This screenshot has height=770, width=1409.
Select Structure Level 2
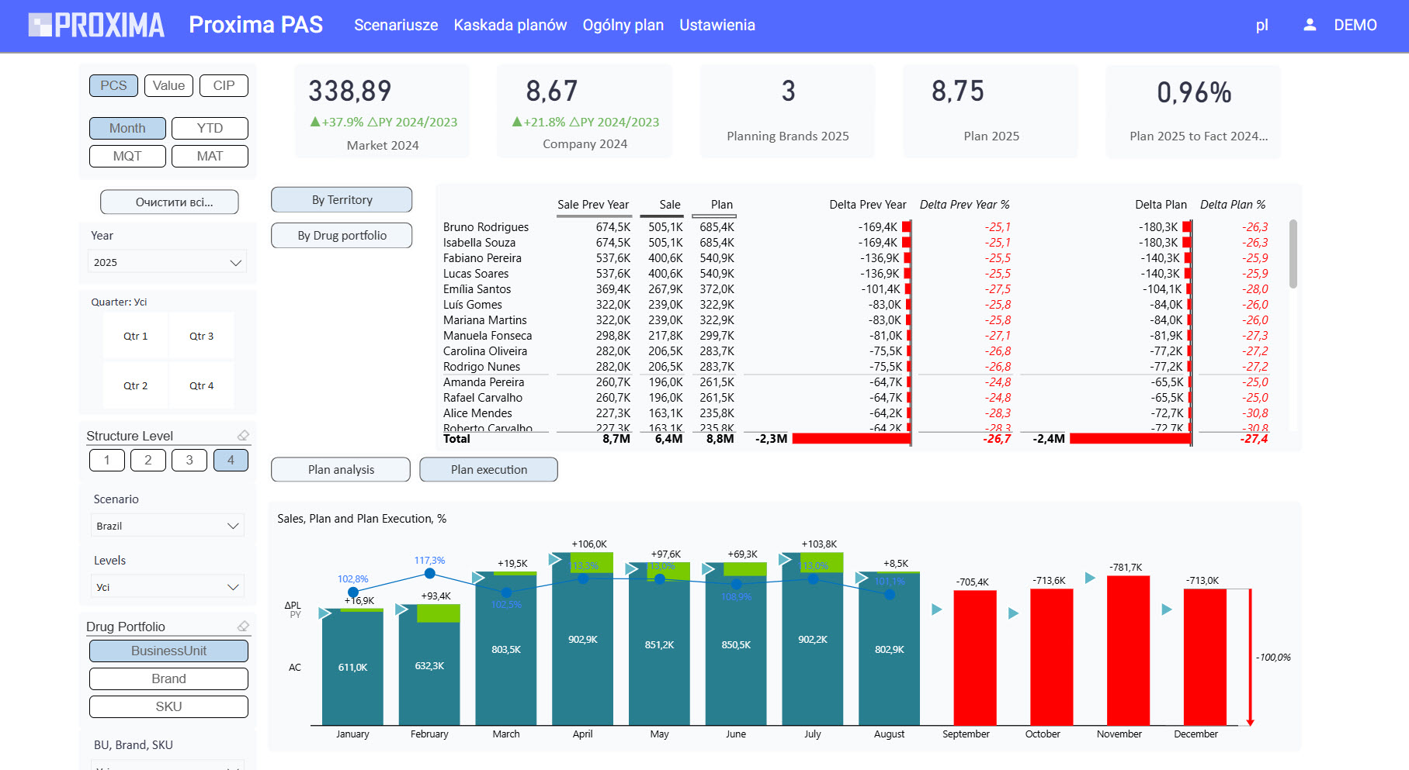tap(147, 460)
